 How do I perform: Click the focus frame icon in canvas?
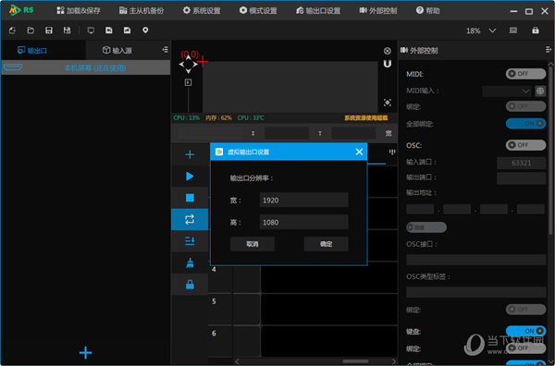pos(388,103)
